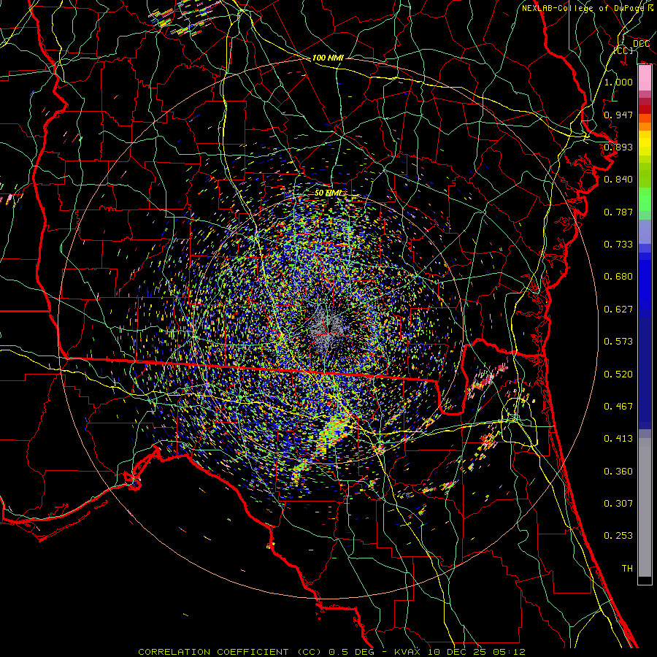Viewport: 657px width, 657px height.
Task: Click the gray radar site center clutter
Action: click(x=328, y=329)
